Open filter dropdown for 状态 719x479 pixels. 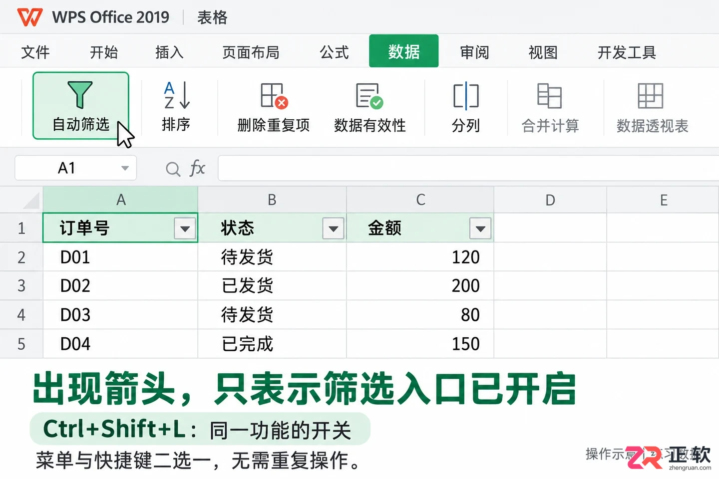[x=334, y=229]
